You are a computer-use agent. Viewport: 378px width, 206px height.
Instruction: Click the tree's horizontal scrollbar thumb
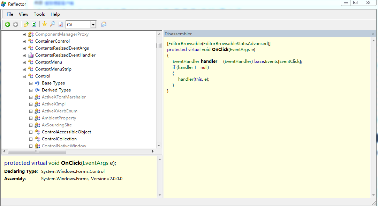click(37, 152)
